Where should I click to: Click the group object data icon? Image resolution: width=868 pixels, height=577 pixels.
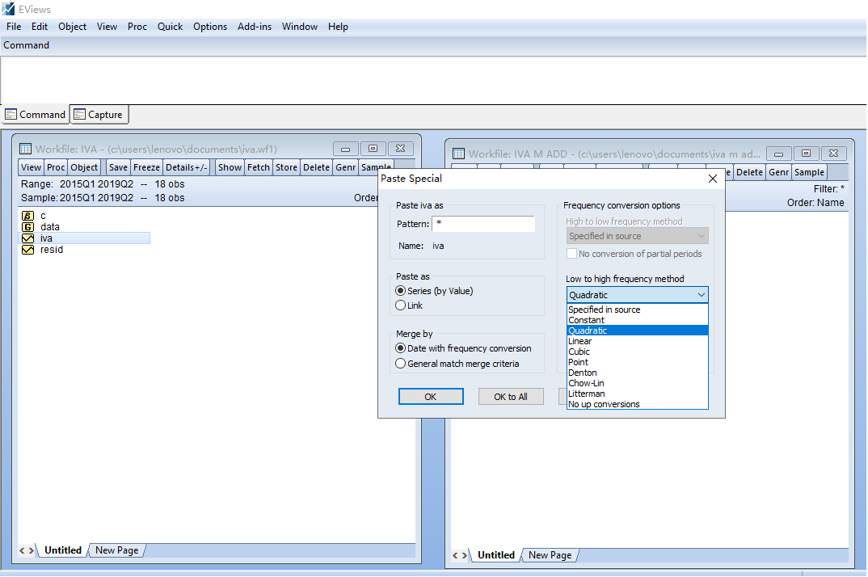tap(27, 226)
